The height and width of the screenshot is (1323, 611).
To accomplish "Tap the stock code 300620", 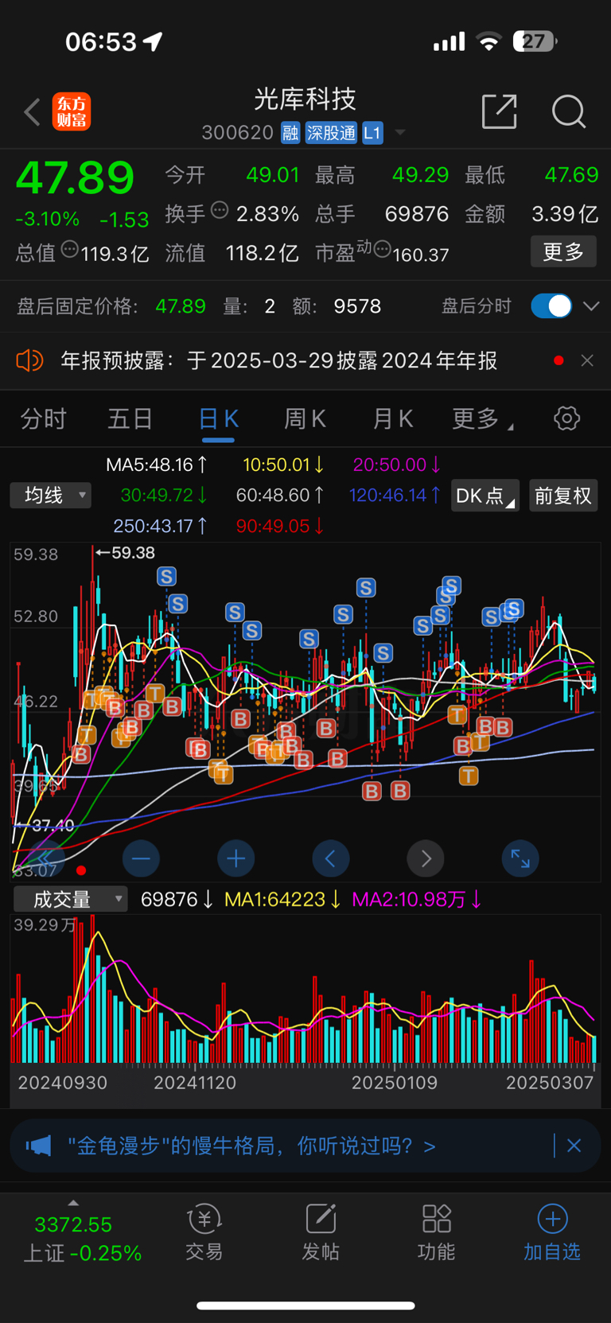I will click(x=237, y=133).
